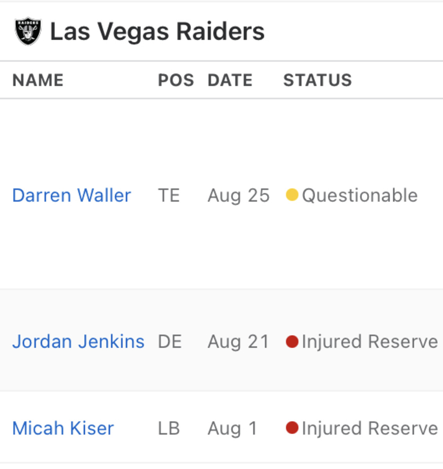Click the NAME column header
Screen dimensions: 443x469
coord(38,80)
